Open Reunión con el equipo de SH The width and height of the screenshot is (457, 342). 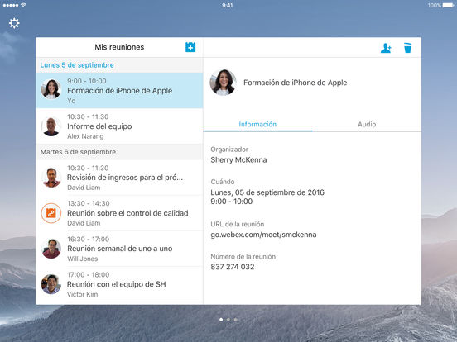(x=119, y=284)
